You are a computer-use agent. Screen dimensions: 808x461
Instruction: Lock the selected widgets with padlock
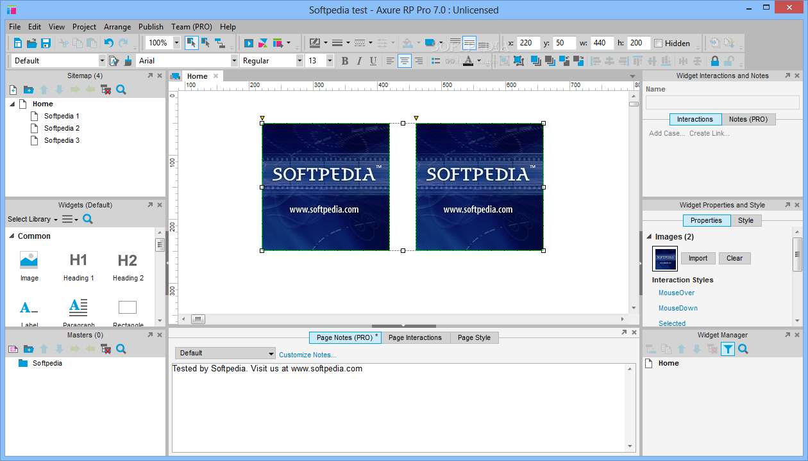[714, 61]
